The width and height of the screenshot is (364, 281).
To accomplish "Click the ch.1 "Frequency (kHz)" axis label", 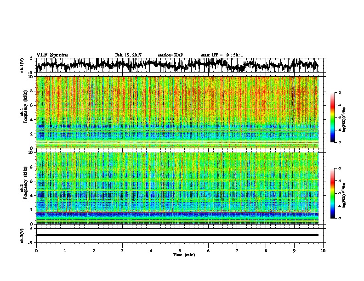I will [x=25, y=106].
